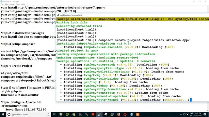Click 'Writing lock file' in terminal
209x117 pixels.
[x=72, y=22]
